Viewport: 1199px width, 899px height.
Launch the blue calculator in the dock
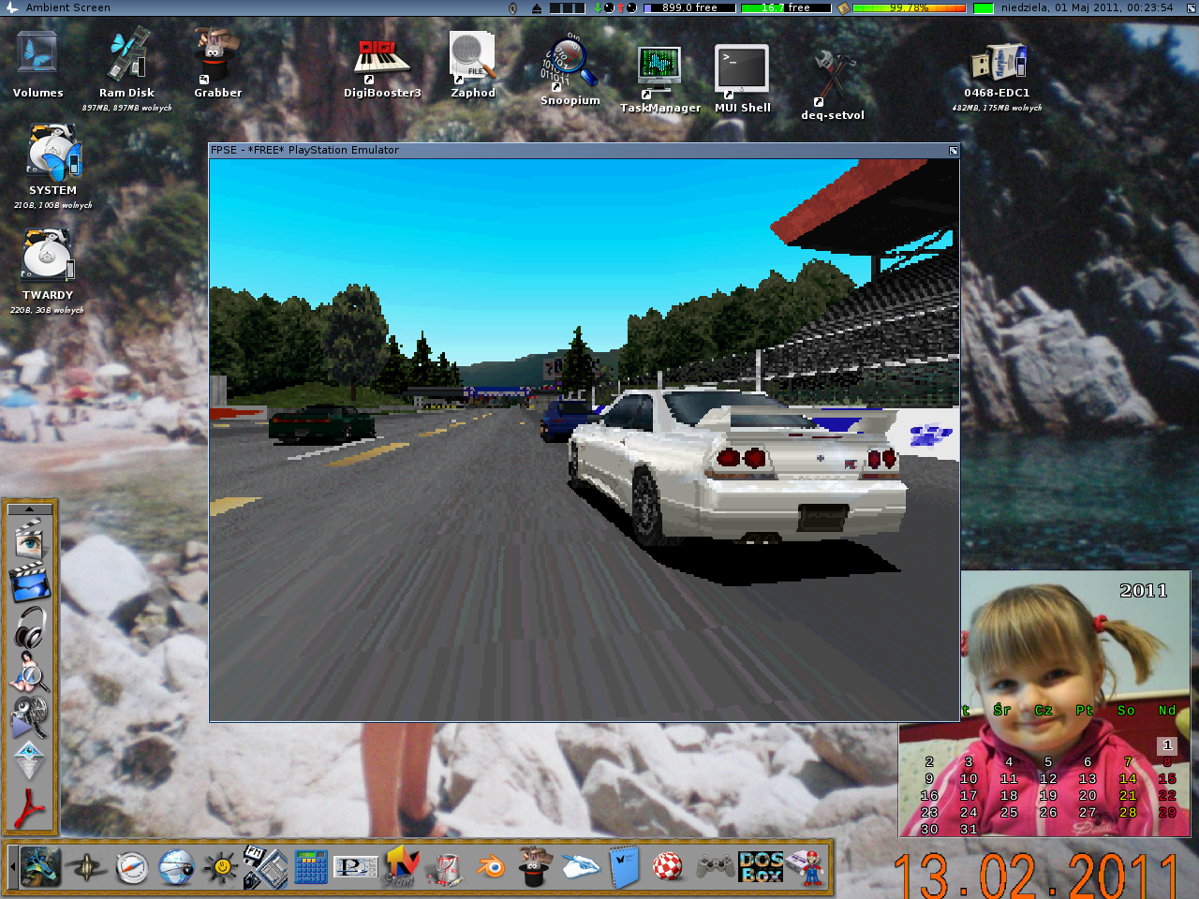311,868
